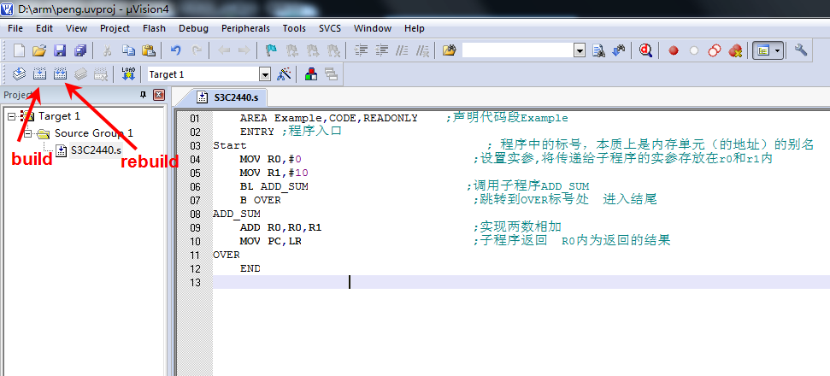Rebuild all target files
Screen dimensions: 830x376
pyautogui.click(x=61, y=74)
